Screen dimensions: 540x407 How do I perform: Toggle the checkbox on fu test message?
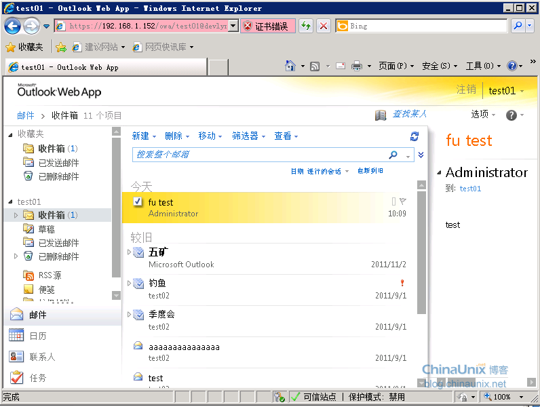point(138,201)
